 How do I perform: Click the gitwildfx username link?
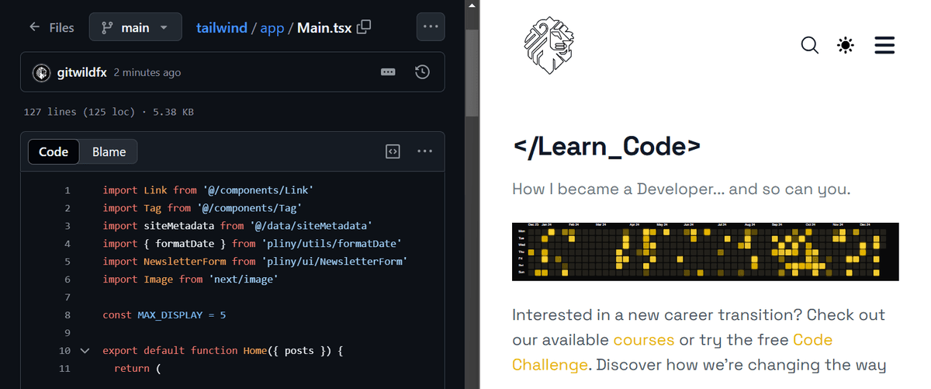point(82,72)
